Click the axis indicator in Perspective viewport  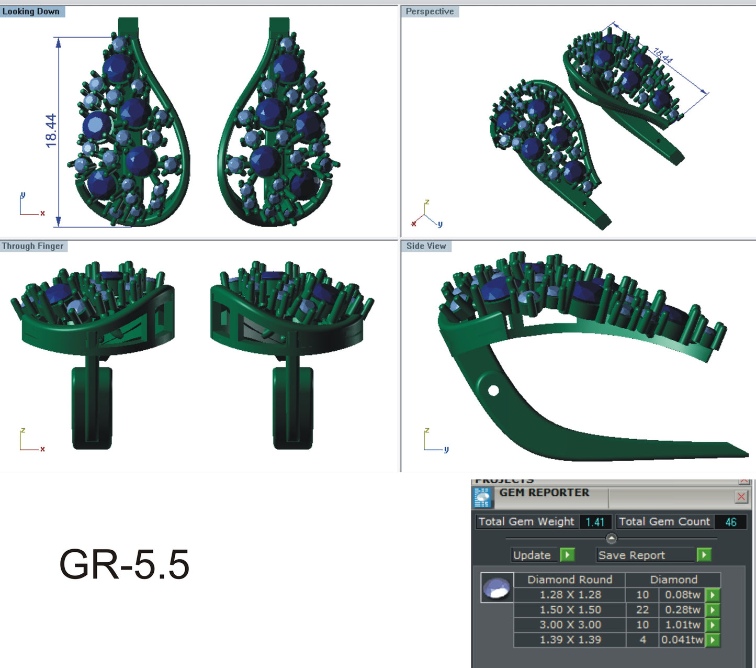pos(426,215)
